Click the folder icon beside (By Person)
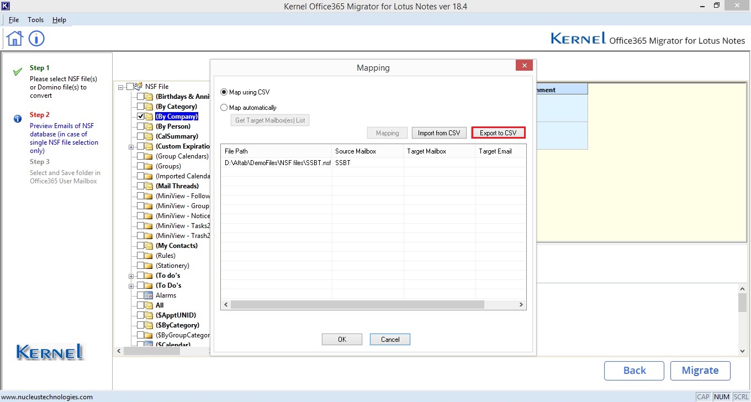The width and height of the screenshot is (751, 402). tap(149, 126)
